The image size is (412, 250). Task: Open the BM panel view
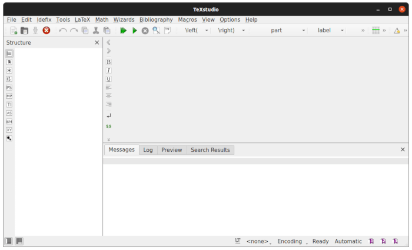pyautogui.click(x=9, y=122)
